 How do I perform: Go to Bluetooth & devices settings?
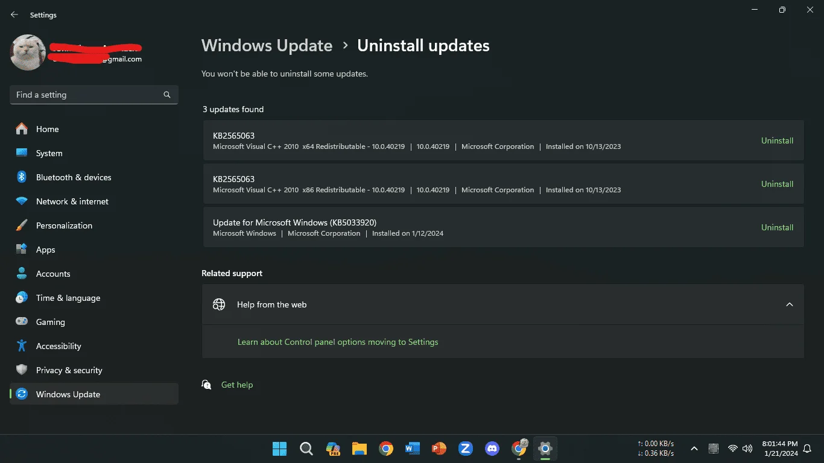point(94,177)
